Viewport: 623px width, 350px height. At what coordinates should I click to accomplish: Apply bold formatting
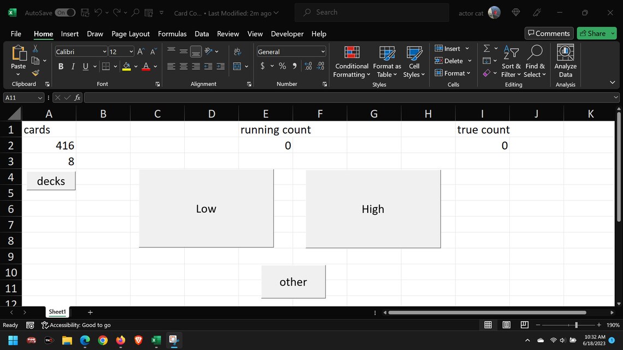tap(61, 66)
